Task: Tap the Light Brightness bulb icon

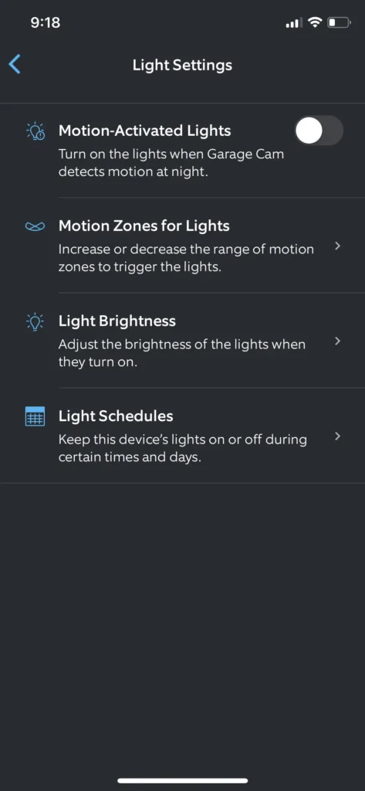Action: click(x=35, y=322)
